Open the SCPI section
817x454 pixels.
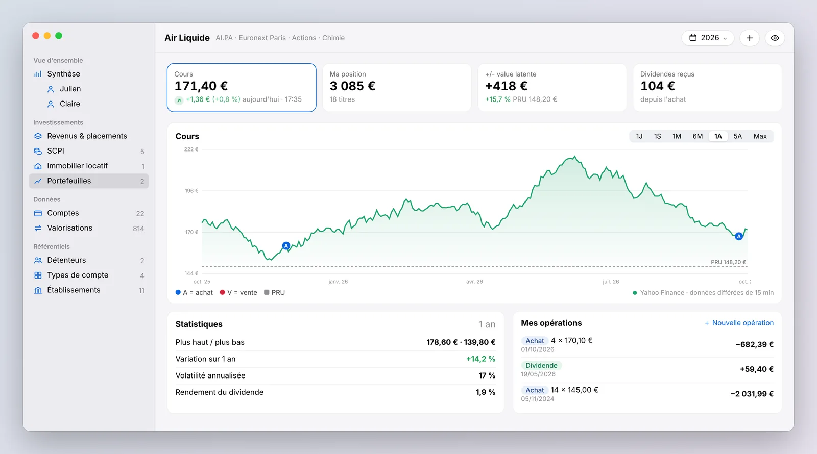(x=89, y=151)
